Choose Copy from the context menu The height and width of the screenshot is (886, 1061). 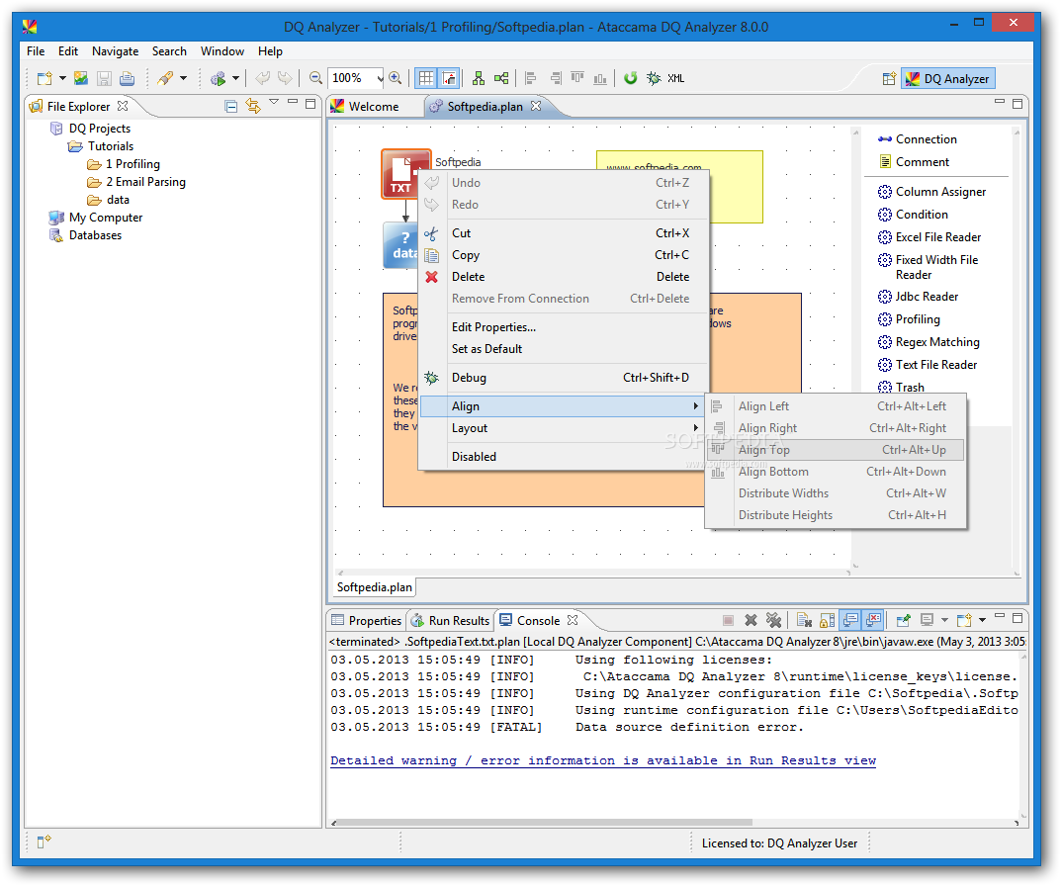(563, 255)
